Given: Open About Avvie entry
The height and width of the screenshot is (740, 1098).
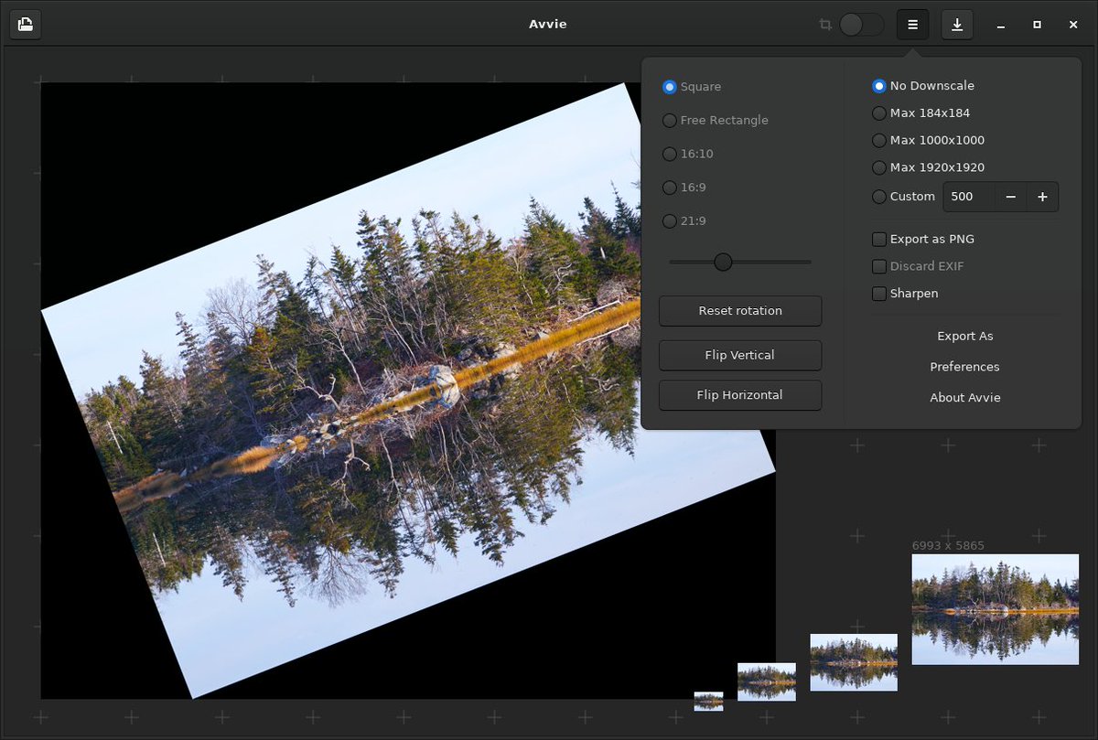Looking at the screenshot, I should point(965,398).
